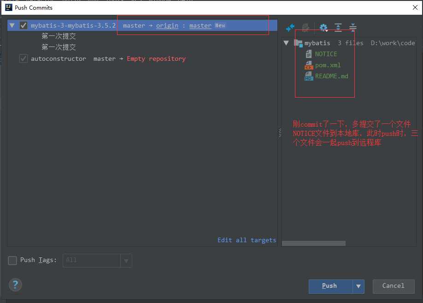Click the underlined master target branch link
Image resolution: width=423 pixels, height=303 pixels.
pos(200,26)
